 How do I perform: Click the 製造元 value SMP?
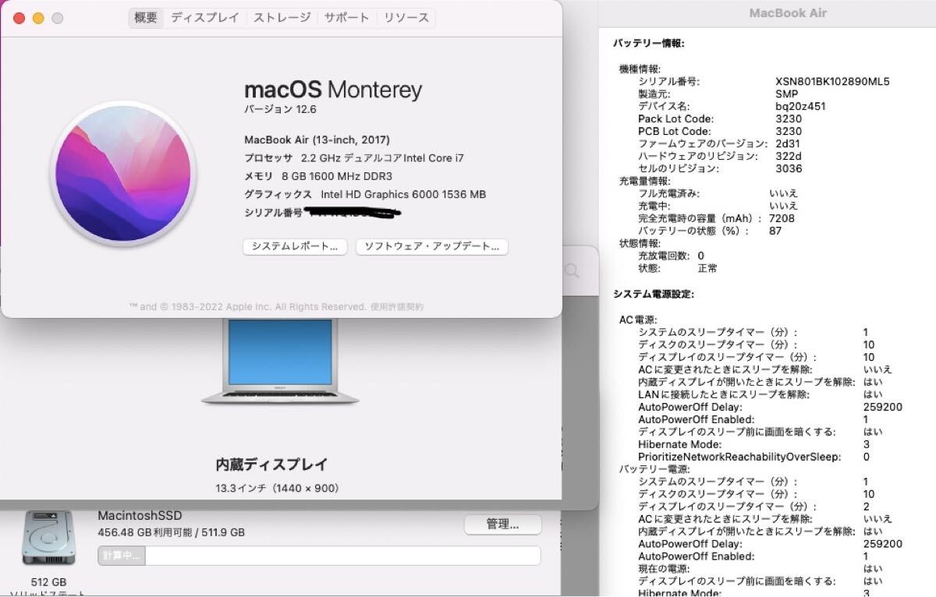[787, 94]
